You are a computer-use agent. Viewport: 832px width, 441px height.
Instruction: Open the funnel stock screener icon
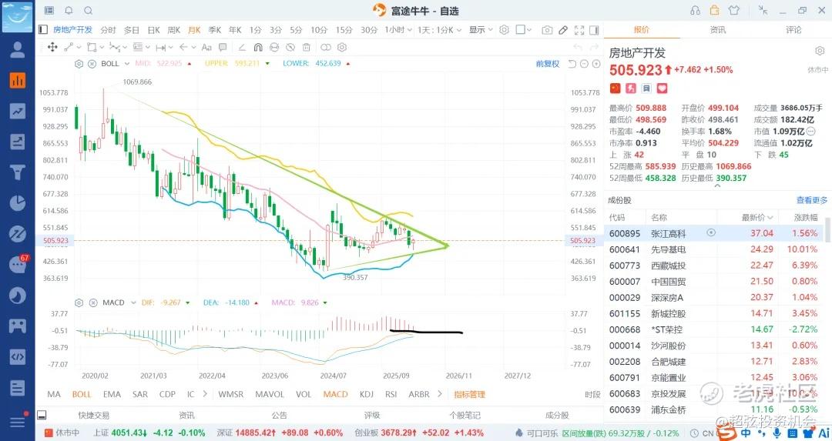point(18,172)
